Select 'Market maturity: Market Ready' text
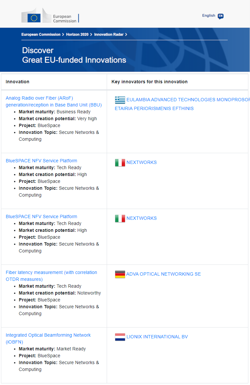Image resolution: width=250 pixels, height=385 pixels. (x=52, y=349)
